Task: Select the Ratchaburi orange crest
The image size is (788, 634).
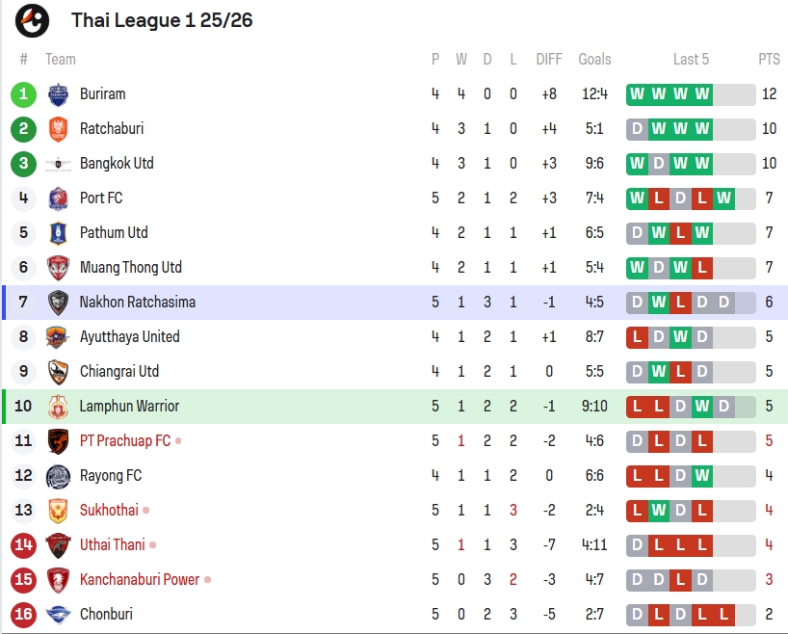Action: coord(59,129)
